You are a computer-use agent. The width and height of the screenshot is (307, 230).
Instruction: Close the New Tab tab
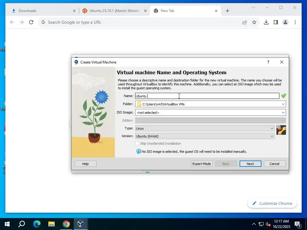pos(216,11)
